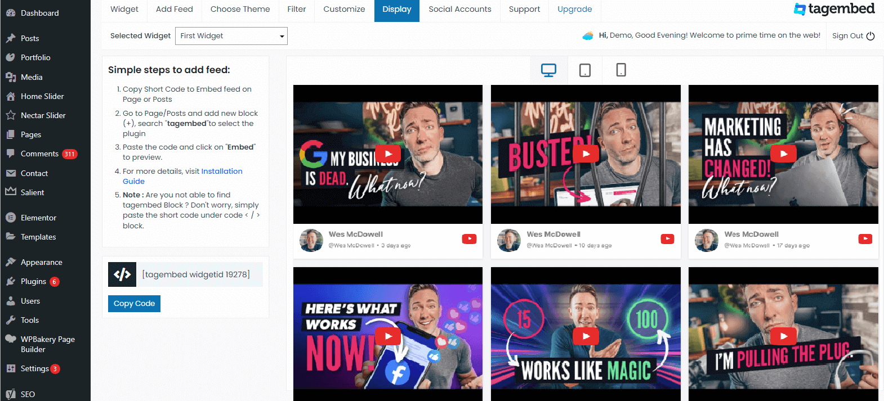Click '@Wes McDowell • 17 days ago' text
884x401 pixels.
click(767, 246)
